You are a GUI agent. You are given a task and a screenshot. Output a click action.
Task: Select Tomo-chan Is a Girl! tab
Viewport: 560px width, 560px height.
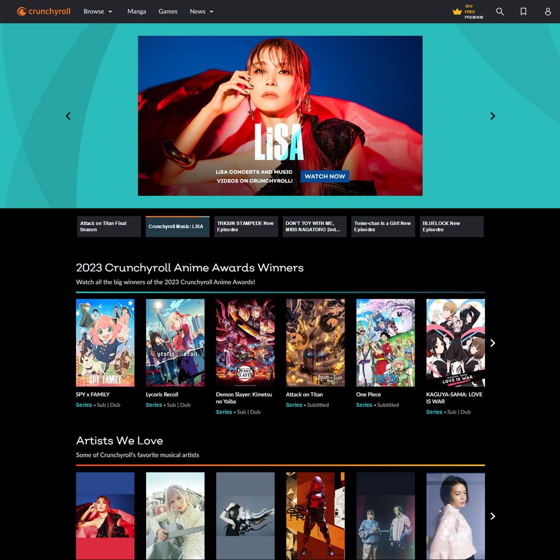point(383,226)
